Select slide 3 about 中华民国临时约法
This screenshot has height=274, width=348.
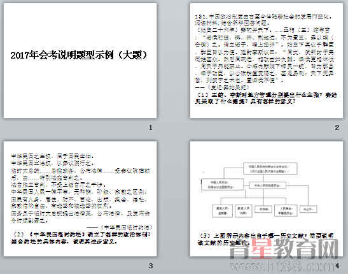[x=80, y=199]
